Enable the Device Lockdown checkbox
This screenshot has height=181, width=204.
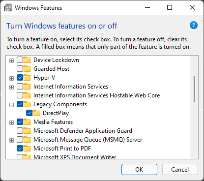20,60
